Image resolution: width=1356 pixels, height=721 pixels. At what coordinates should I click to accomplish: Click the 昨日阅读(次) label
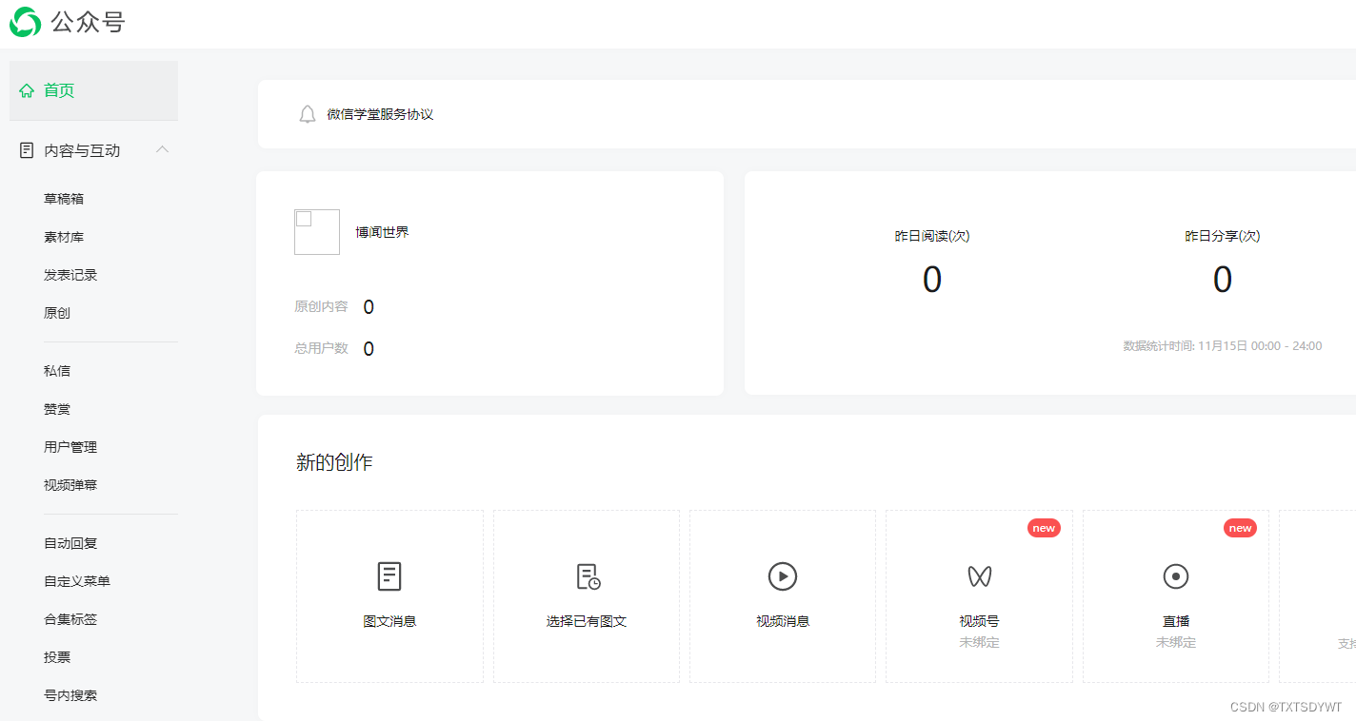click(x=932, y=236)
